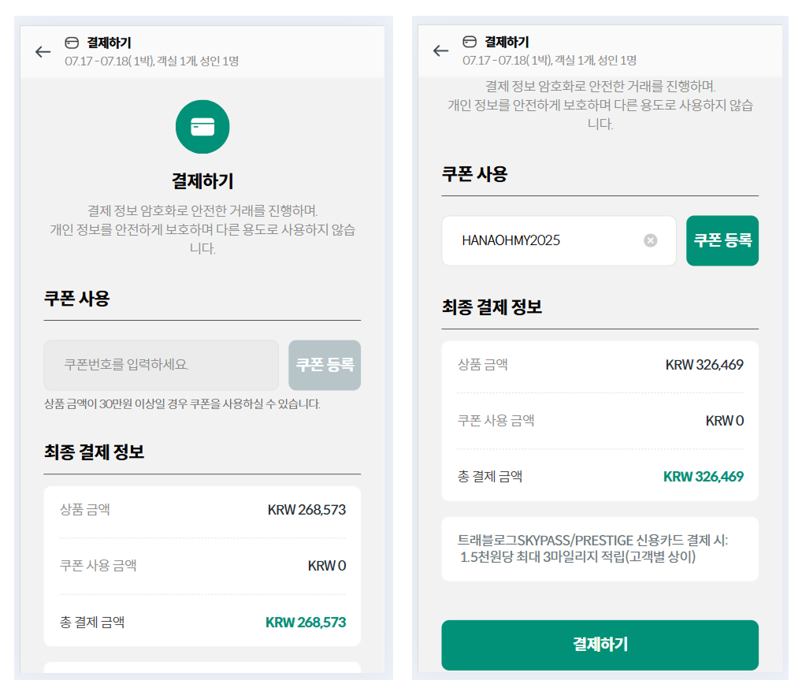
Task: Click the bold 결제하기 heading under the card icon
Action: [202, 181]
